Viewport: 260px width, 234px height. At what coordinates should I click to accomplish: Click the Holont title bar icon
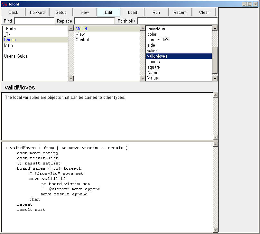tap(4, 4)
